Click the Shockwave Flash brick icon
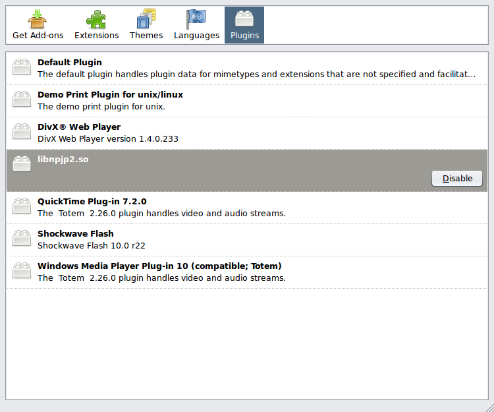494x412 pixels. (x=22, y=238)
